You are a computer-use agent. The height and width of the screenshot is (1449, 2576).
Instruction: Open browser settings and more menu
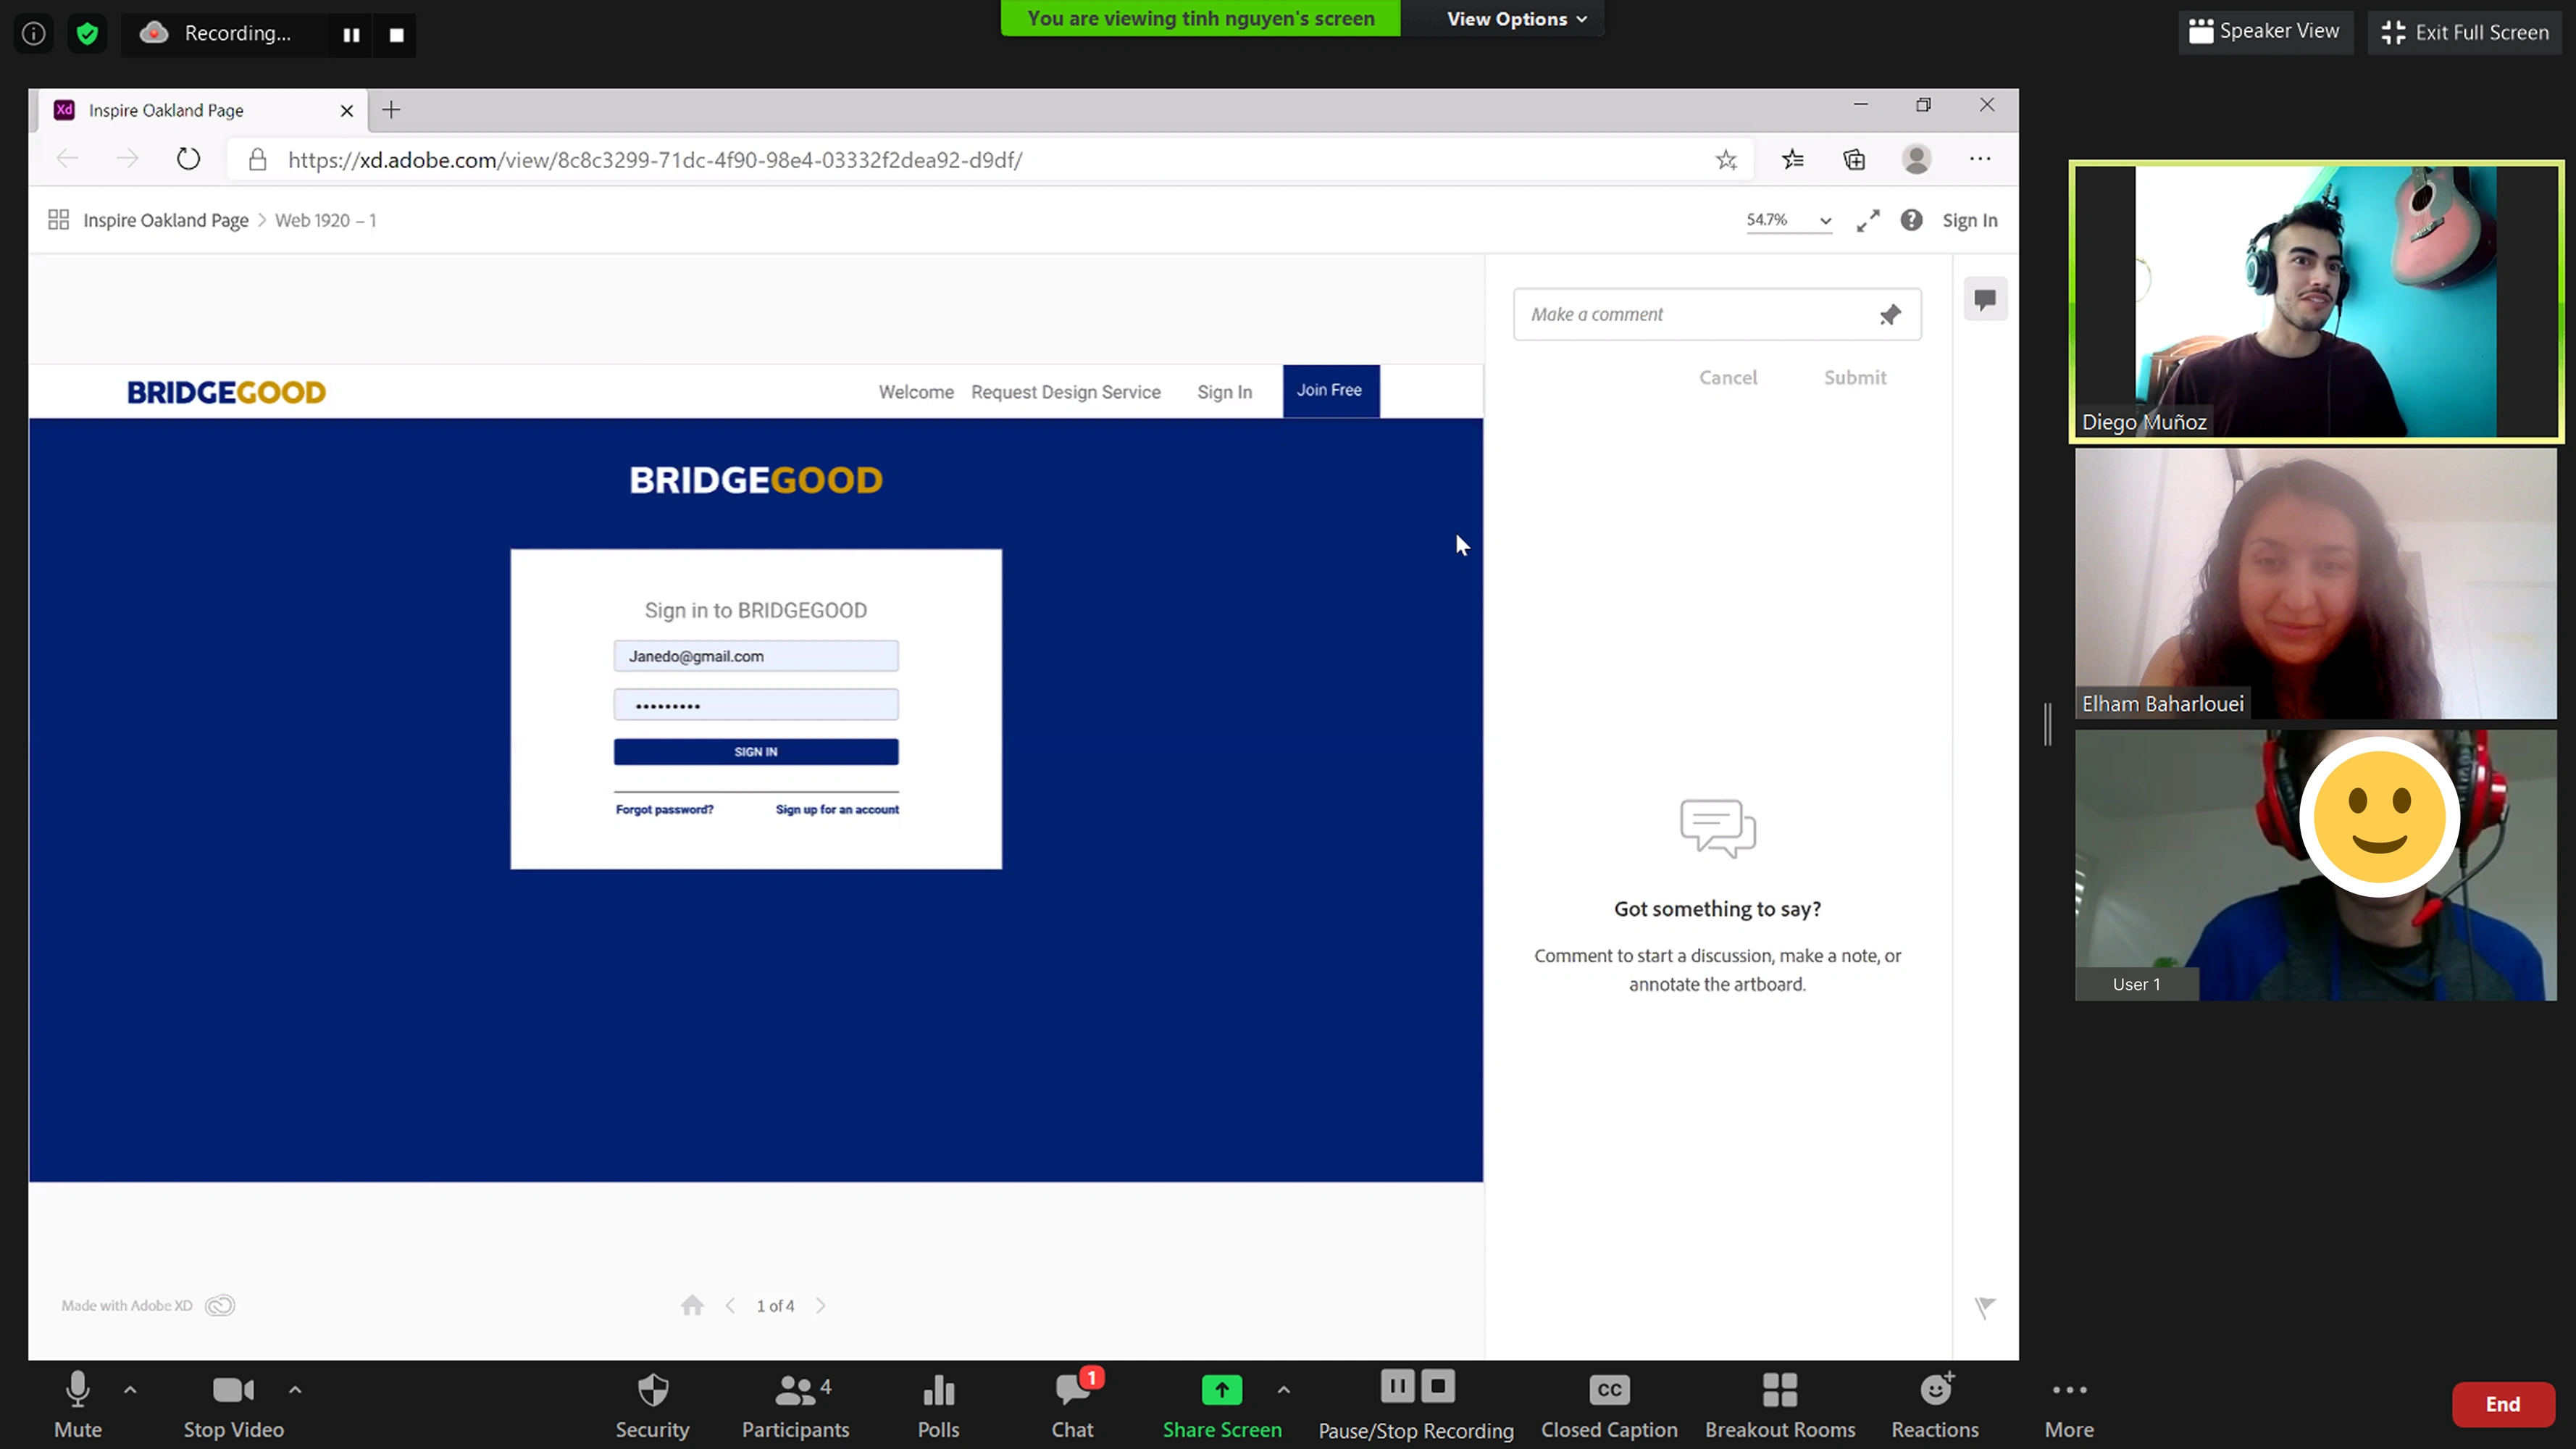tap(1980, 159)
